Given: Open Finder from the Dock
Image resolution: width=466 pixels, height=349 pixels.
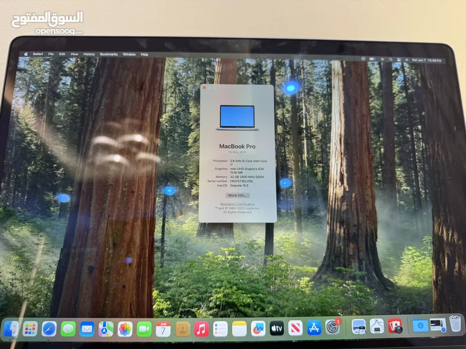Looking at the screenshot, I should pos(11,329).
